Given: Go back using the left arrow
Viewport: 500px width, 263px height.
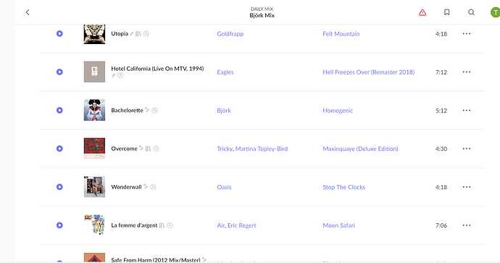Looking at the screenshot, I should click(28, 12).
